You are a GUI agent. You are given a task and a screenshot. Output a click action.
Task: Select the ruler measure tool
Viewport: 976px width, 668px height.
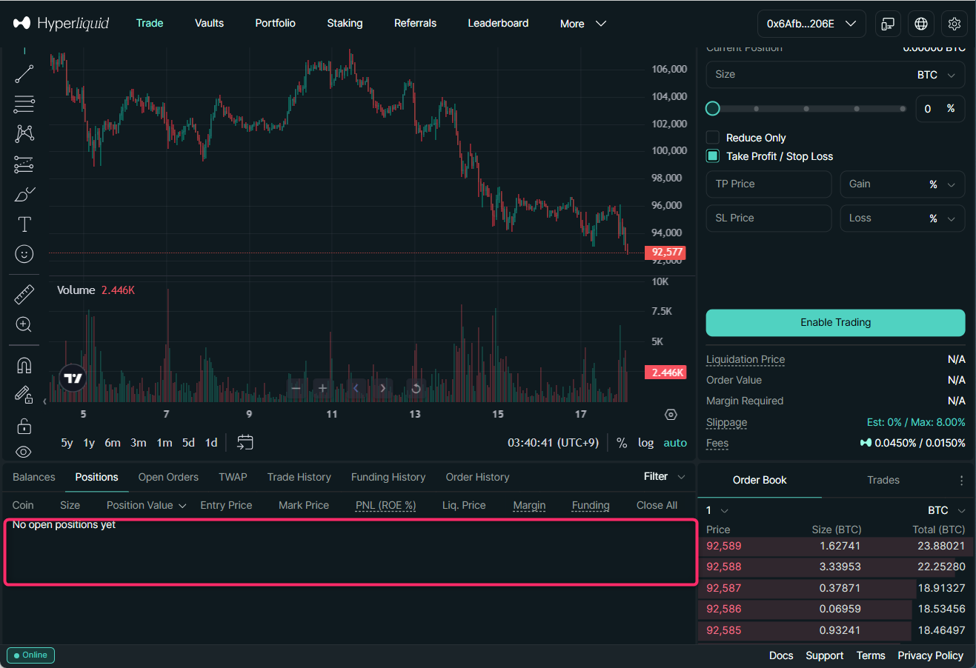pyautogui.click(x=24, y=294)
